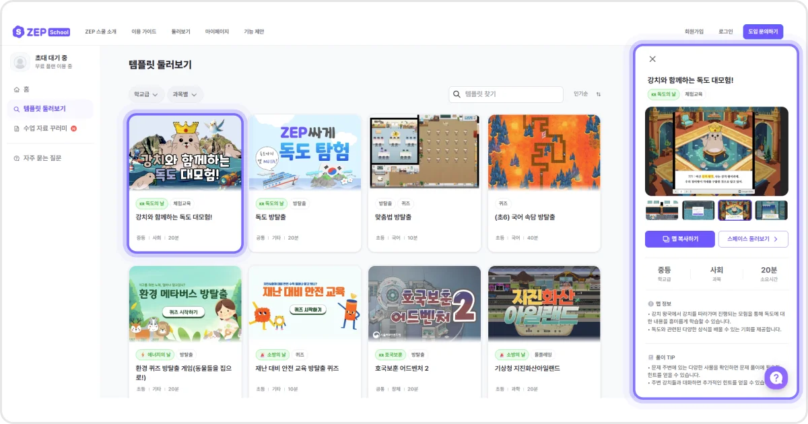Close the 강치와 함께하는 독도 대모험 detail panel
The width and height of the screenshot is (808, 424).
[652, 59]
